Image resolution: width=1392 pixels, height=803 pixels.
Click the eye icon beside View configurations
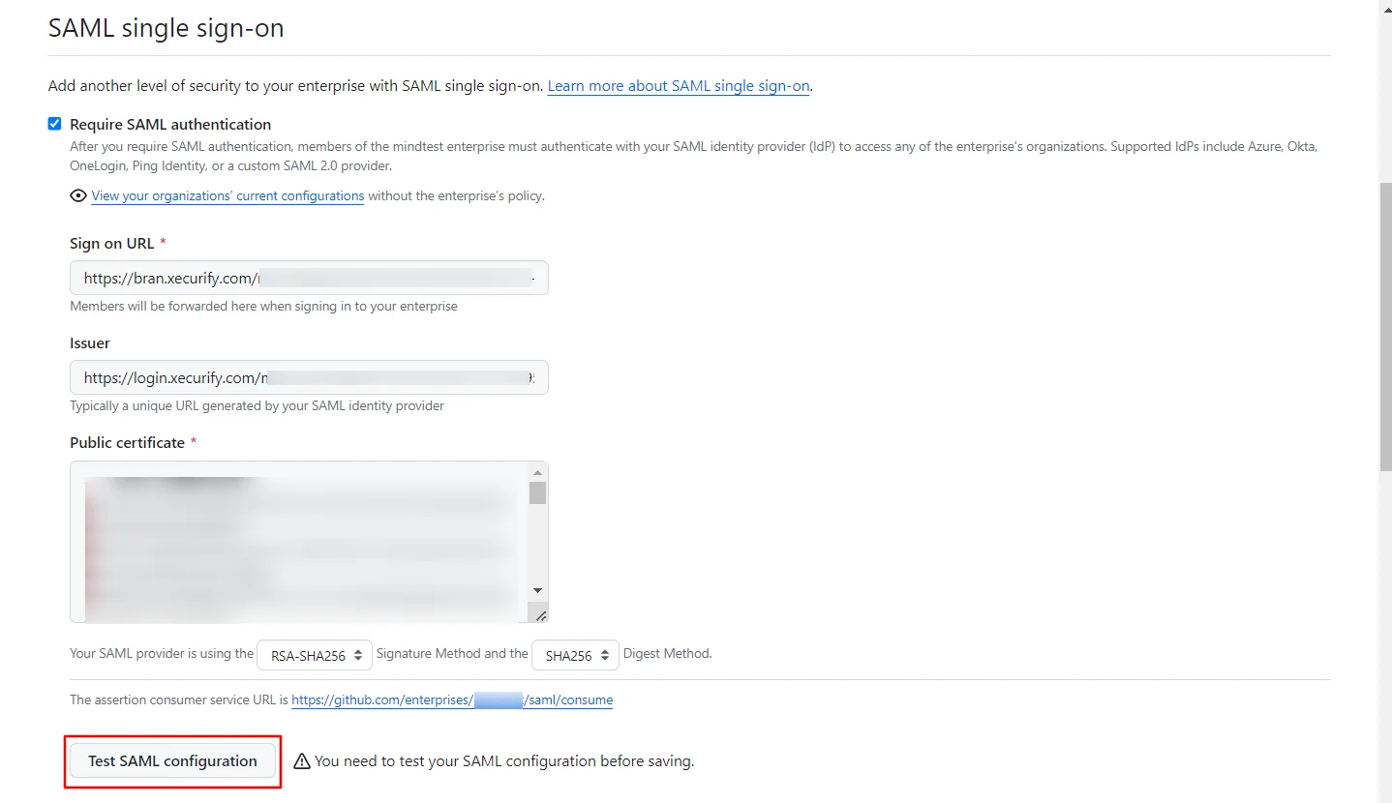click(x=78, y=195)
